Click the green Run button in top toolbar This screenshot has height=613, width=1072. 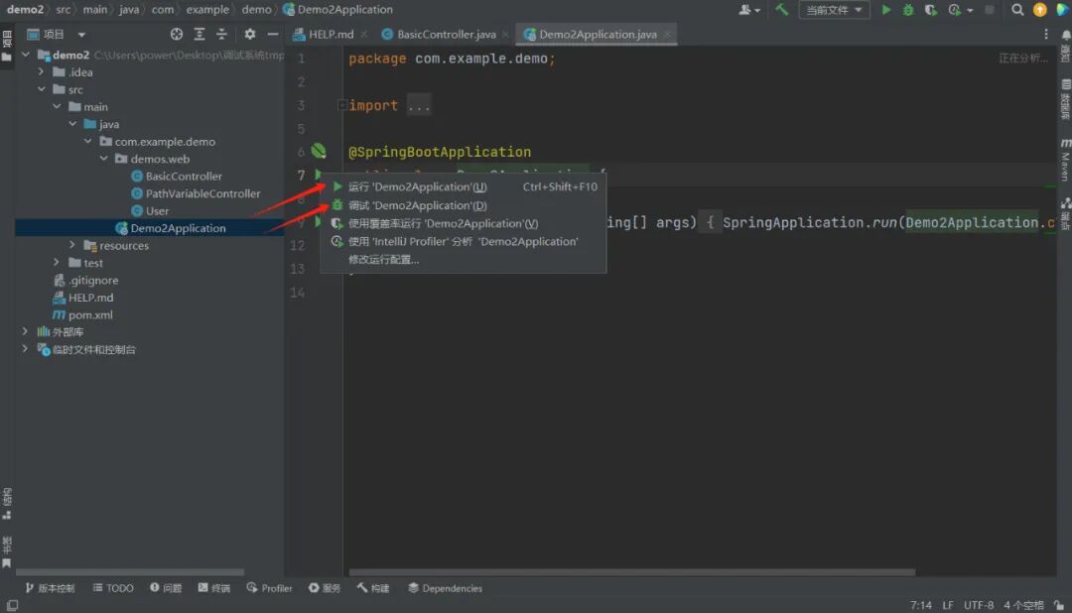[x=886, y=10]
